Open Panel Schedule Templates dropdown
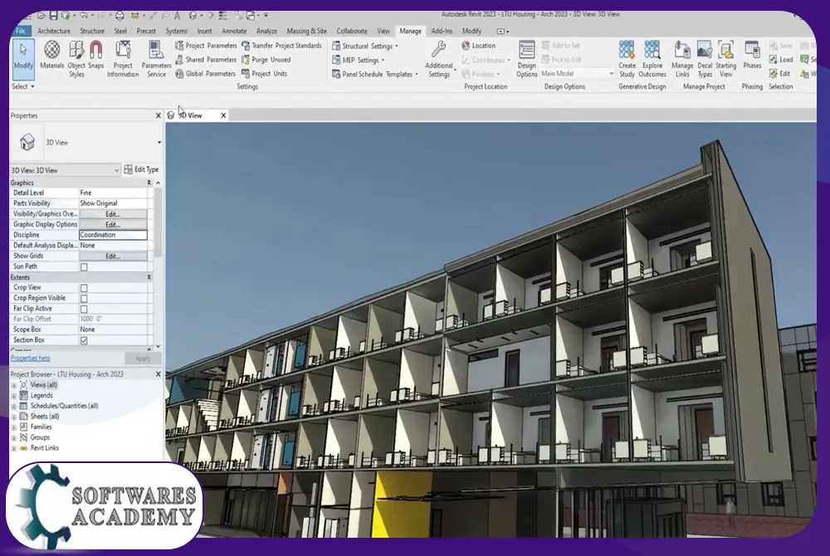This screenshot has width=830, height=556. 375,74
